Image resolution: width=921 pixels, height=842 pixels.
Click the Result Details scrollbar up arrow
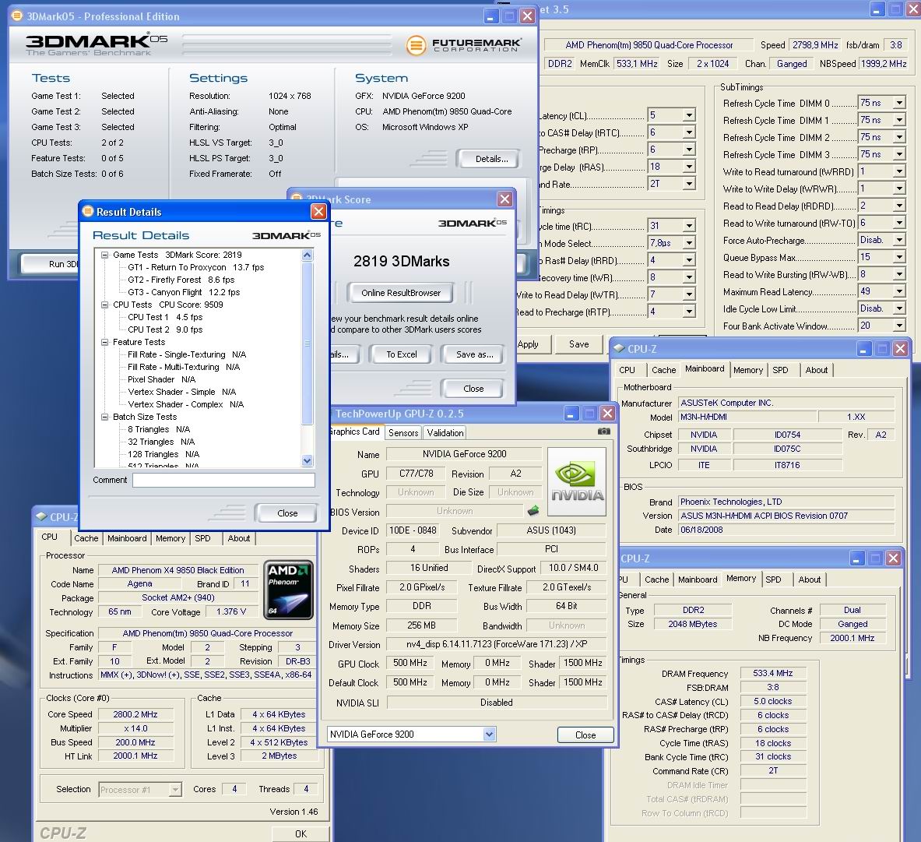[308, 255]
